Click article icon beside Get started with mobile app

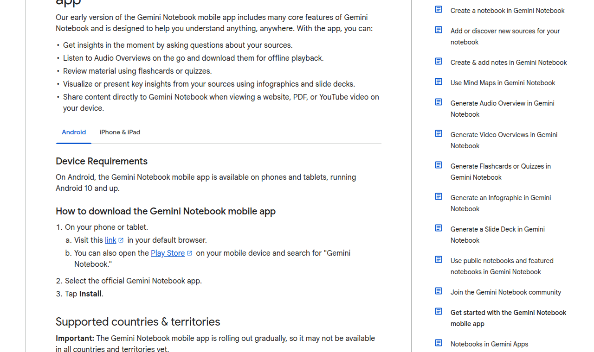tap(439, 311)
